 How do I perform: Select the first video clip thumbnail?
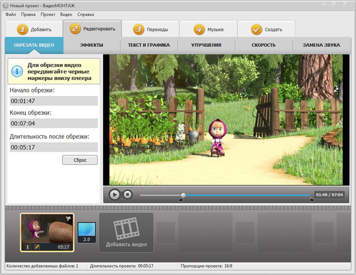47,231
